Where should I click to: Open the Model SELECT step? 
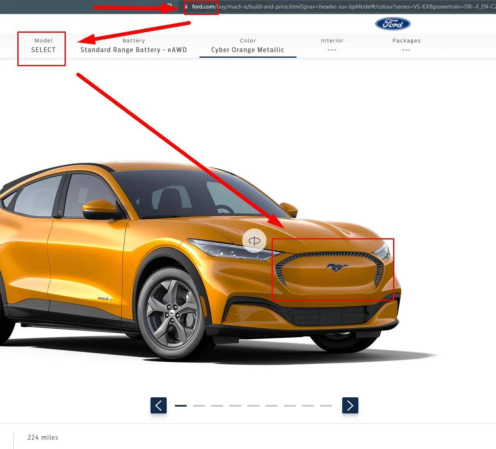pyautogui.click(x=44, y=46)
